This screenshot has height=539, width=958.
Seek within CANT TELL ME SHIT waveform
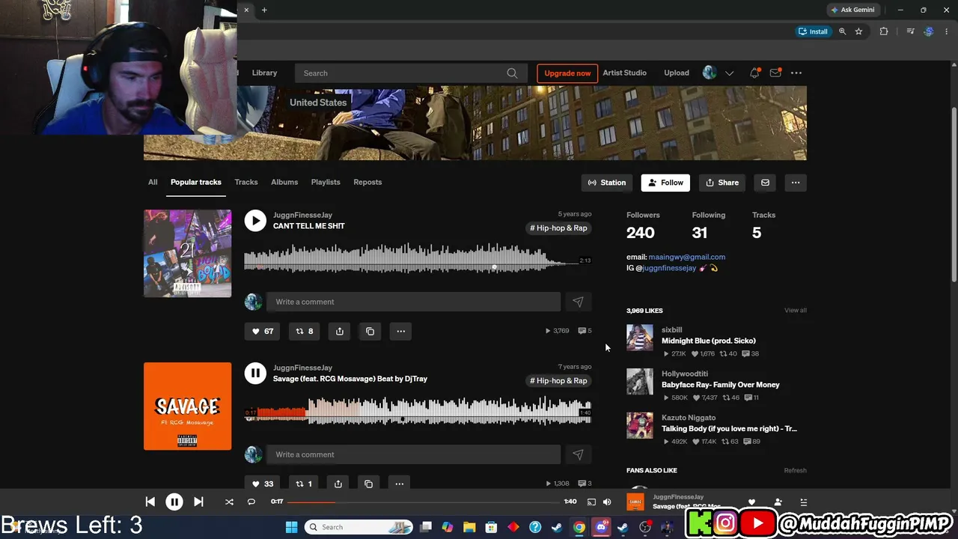click(x=418, y=259)
